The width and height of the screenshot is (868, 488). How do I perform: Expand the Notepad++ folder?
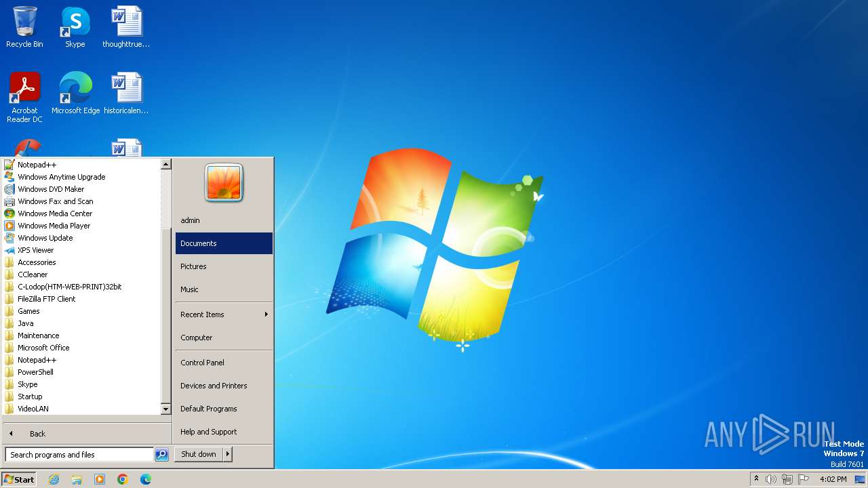[x=37, y=360]
